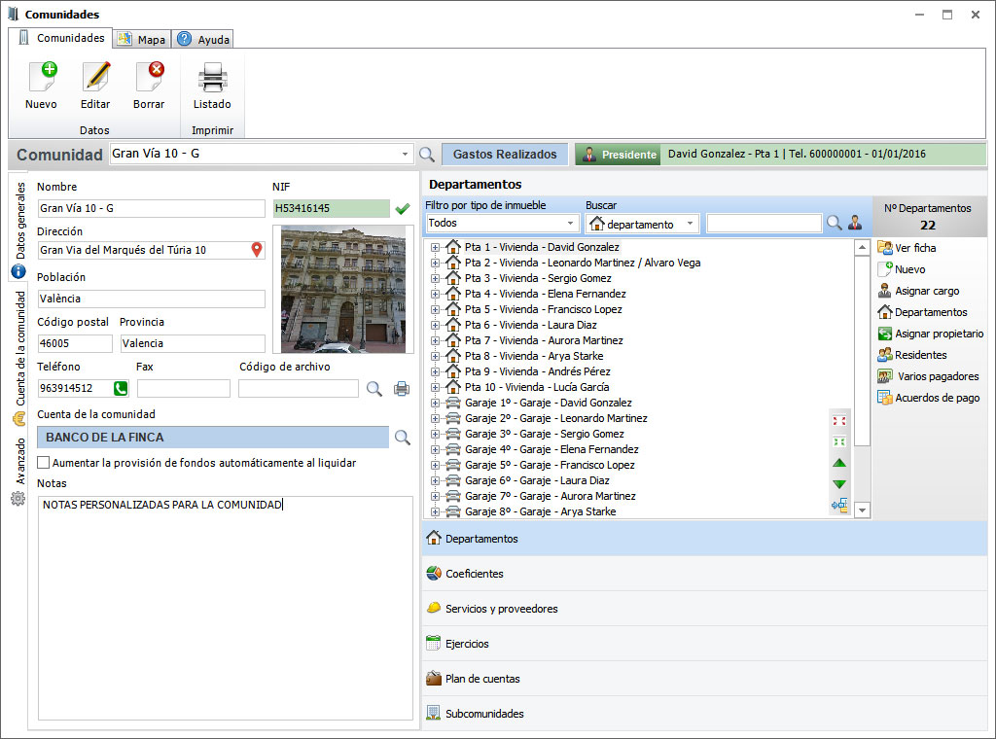This screenshot has height=739, width=996.
Task: Open Departamentos from the right side panel
Action: [x=923, y=312]
